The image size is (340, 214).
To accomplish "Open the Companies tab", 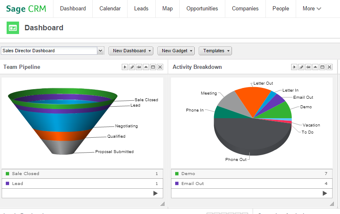I will coord(245,9).
